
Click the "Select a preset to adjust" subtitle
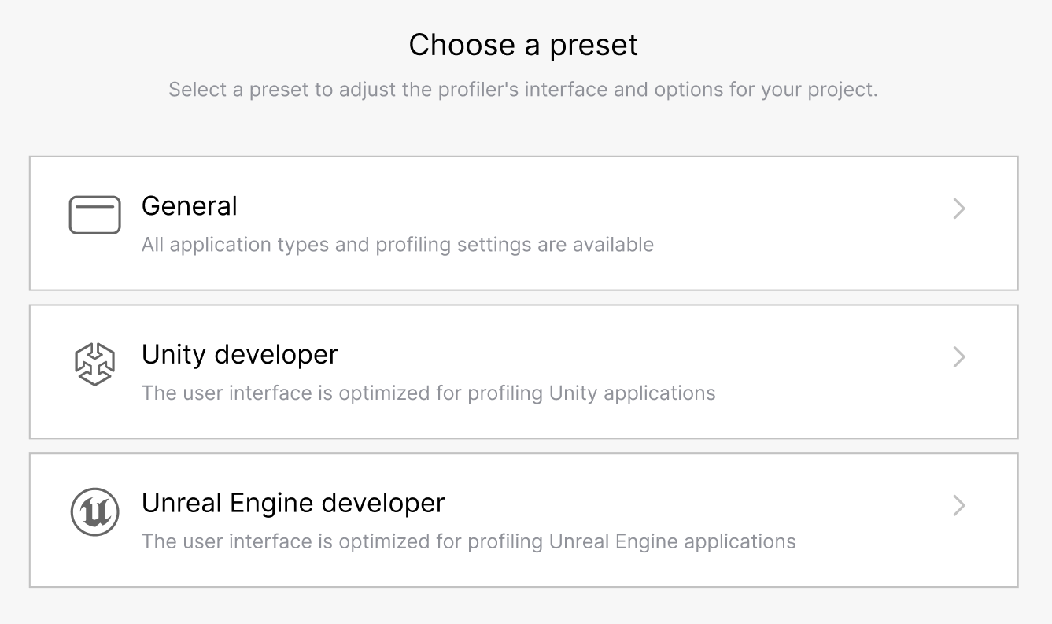click(x=523, y=90)
